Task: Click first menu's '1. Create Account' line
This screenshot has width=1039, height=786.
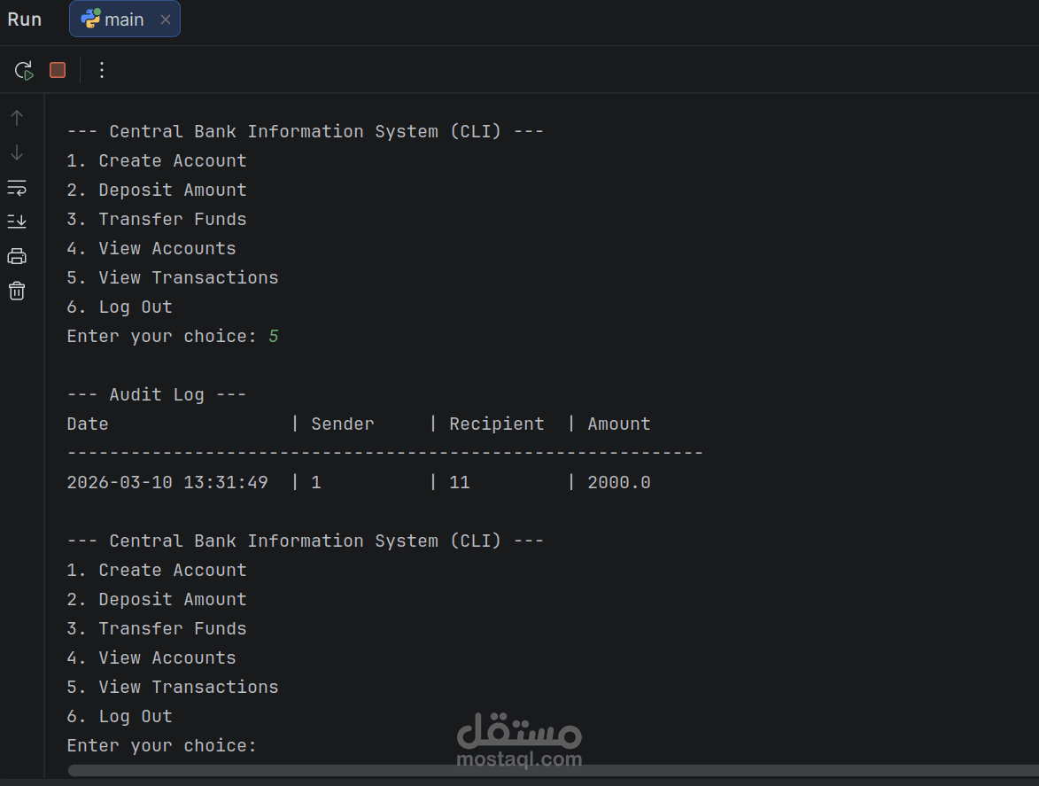Action: click(157, 161)
